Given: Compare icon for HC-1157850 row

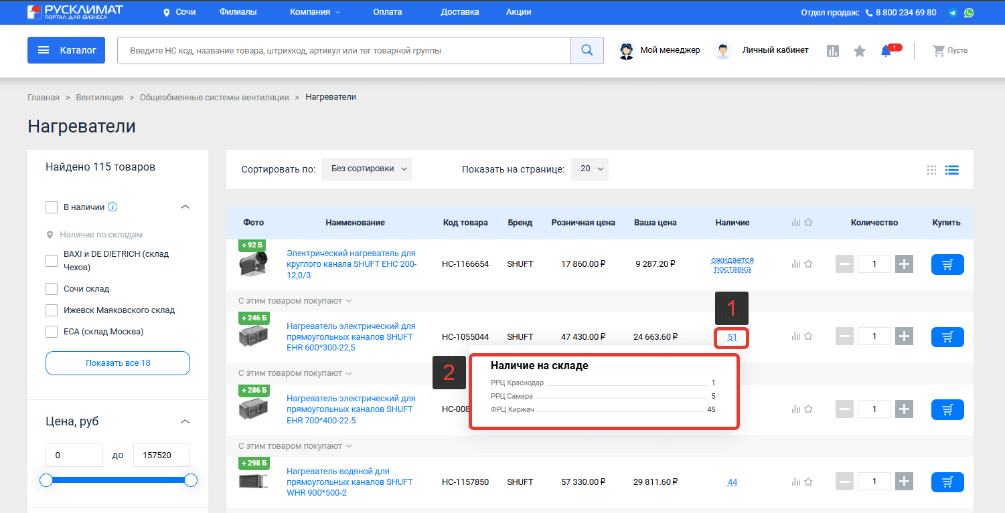Looking at the screenshot, I should pyautogui.click(x=796, y=482).
